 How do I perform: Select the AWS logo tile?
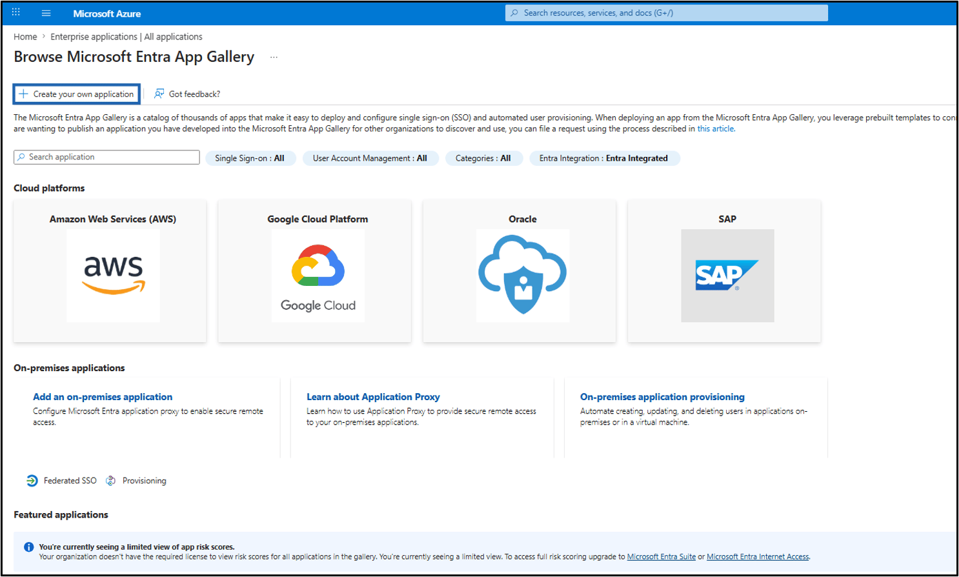(113, 276)
